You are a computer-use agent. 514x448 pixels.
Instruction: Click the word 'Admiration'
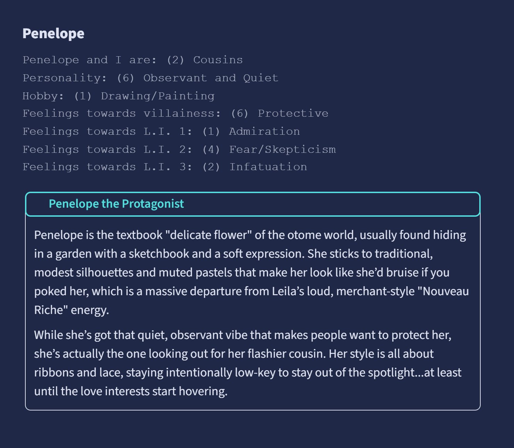click(264, 132)
